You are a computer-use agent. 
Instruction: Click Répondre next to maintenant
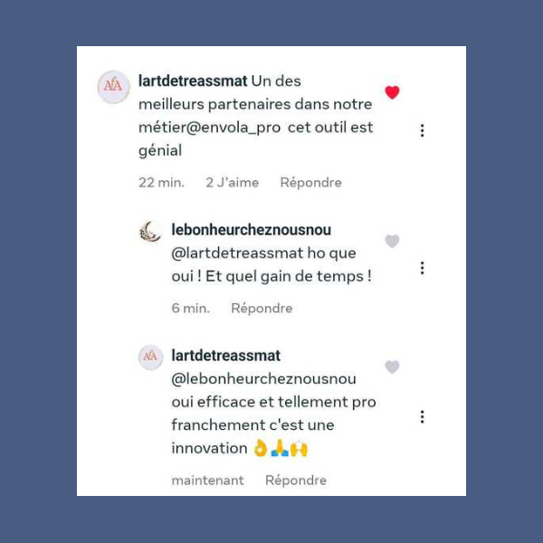296,481
